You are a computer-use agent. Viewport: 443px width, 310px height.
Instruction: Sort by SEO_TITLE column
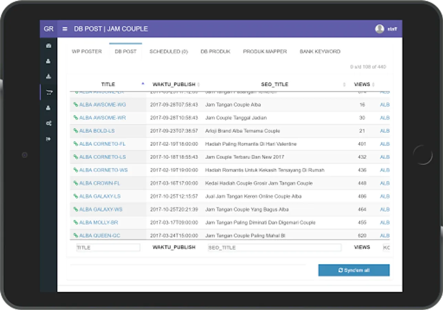(274, 84)
